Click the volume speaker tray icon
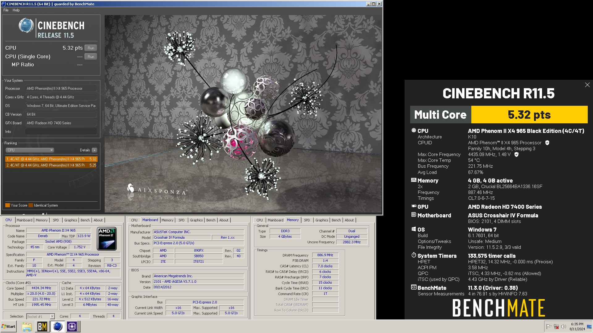Screen dimensions: 593x333 point(563,327)
